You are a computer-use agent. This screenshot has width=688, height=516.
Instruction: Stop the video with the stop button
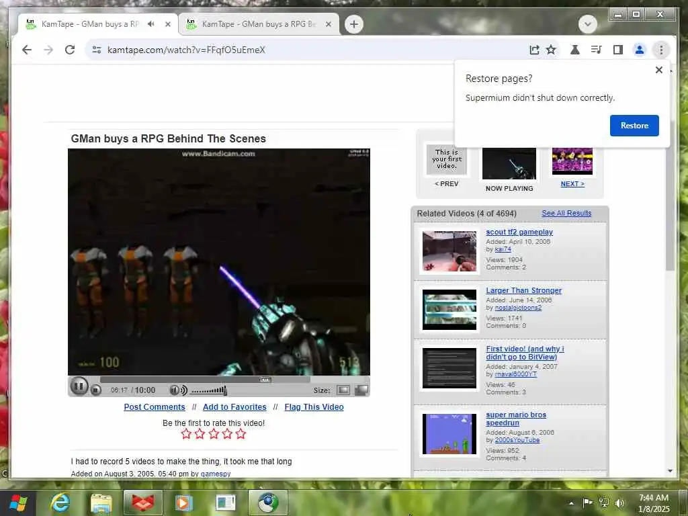[x=95, y=390]
